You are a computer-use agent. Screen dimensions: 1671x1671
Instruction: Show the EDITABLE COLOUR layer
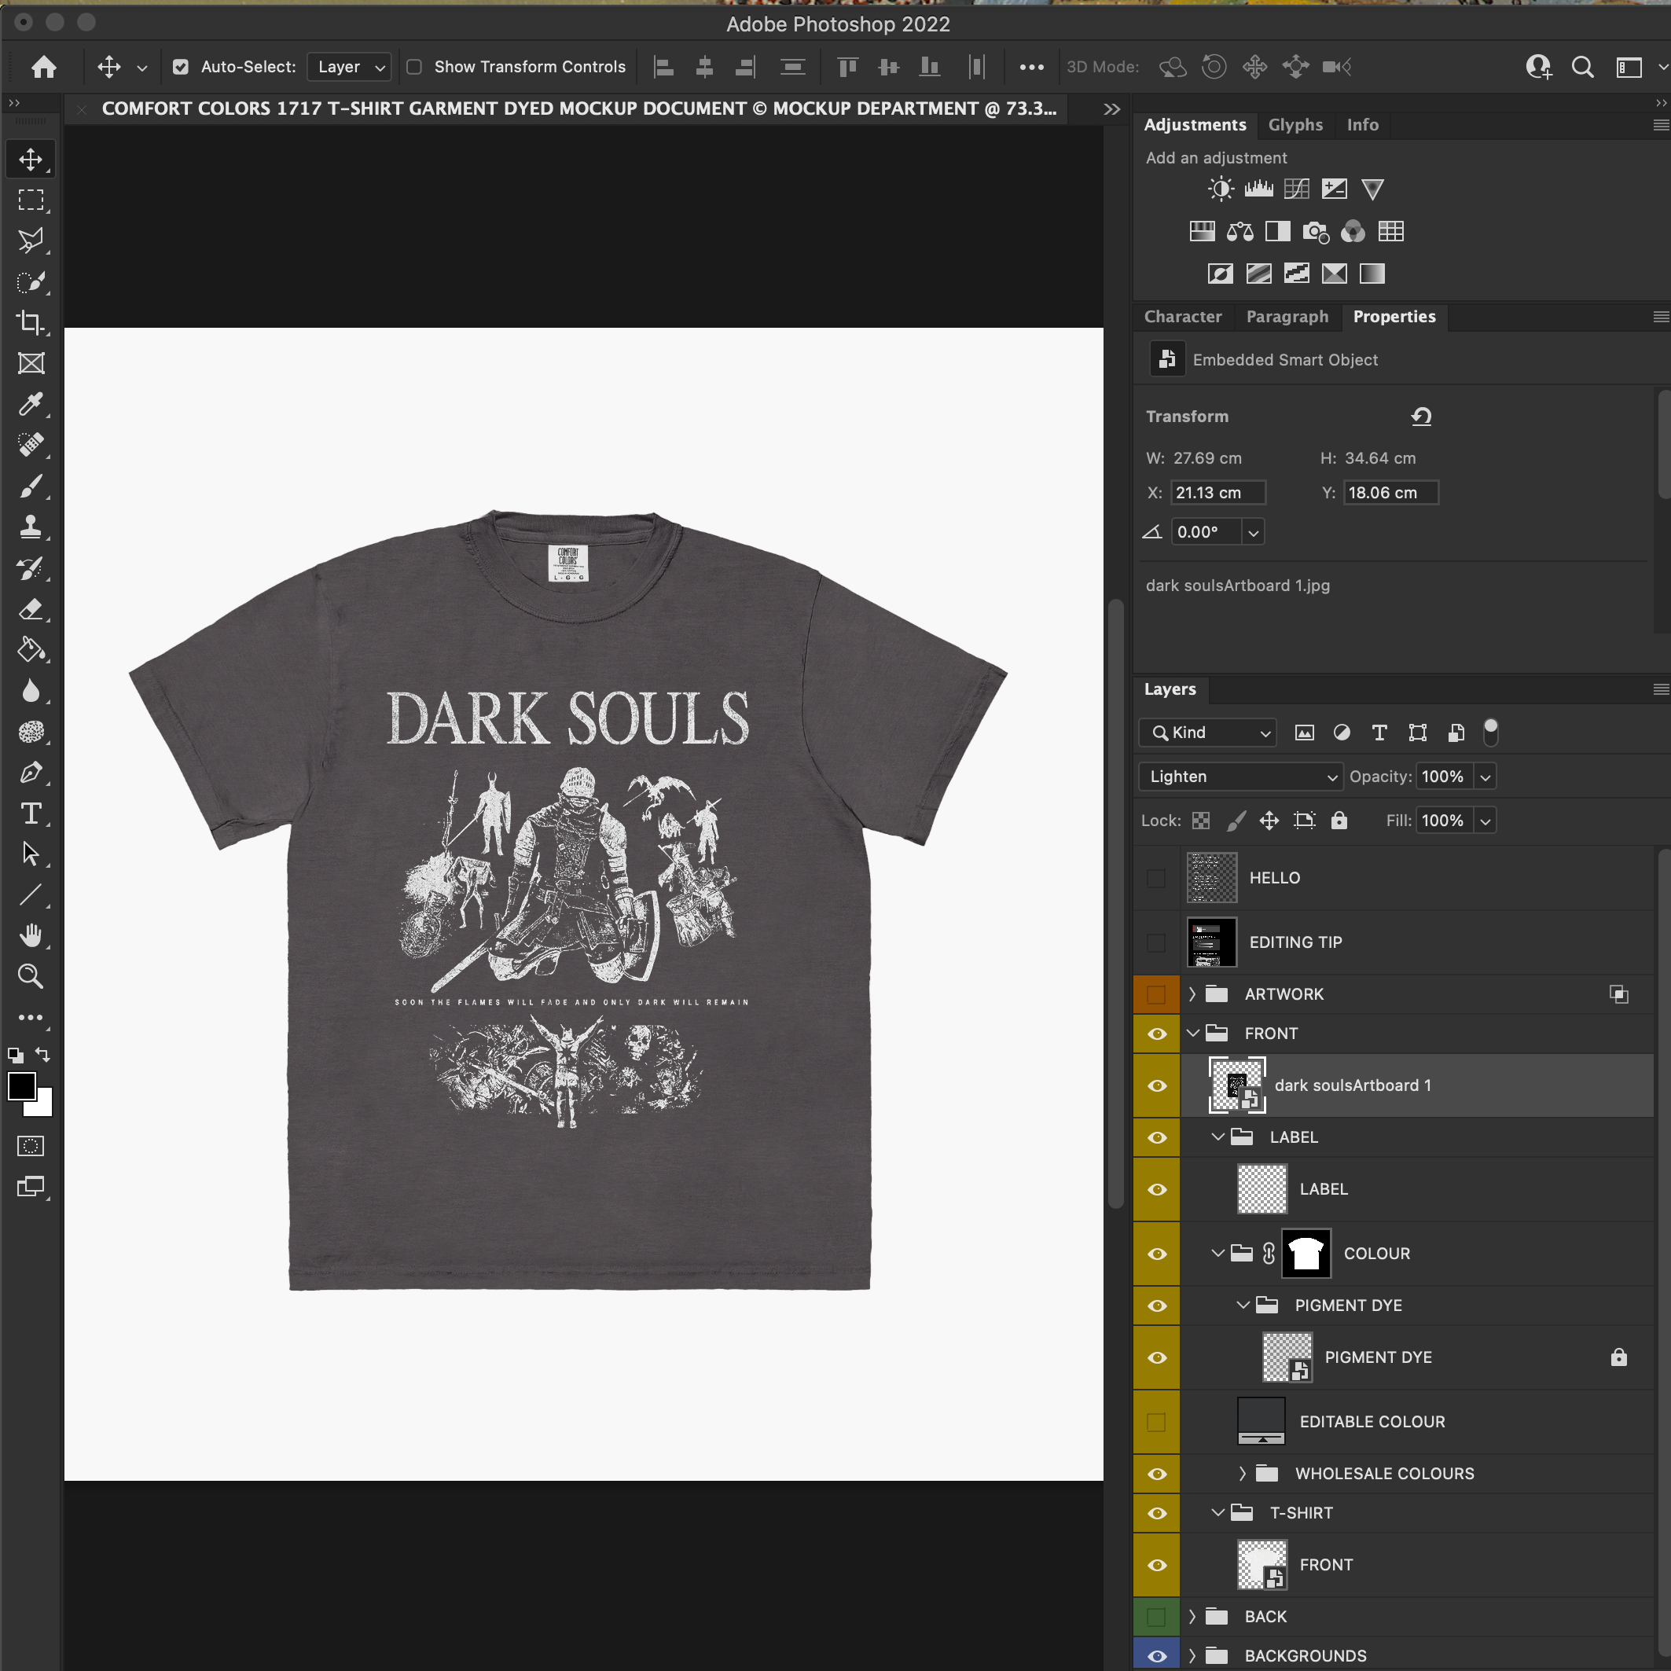[x=1156, y=1421]
